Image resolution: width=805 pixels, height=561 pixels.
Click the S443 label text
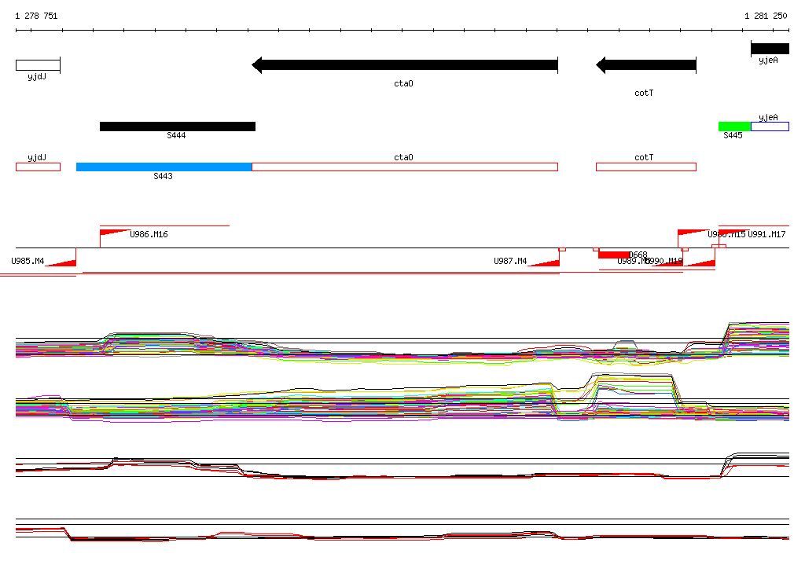(163, 176)
